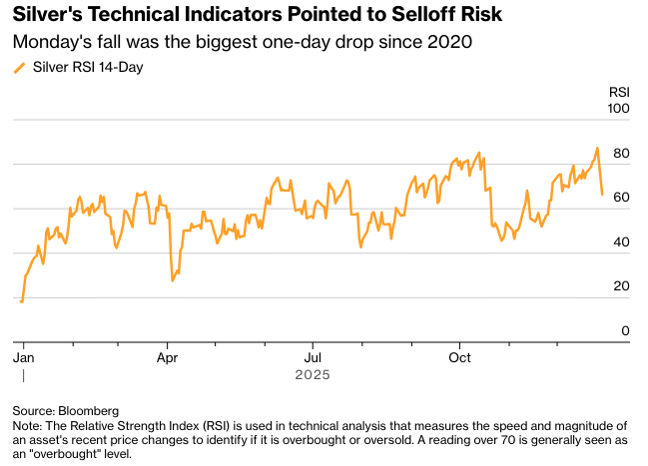The image size is (648, 466).
Task: Select the Oct label on the x-axis
Action: click(x=459, y=356)
